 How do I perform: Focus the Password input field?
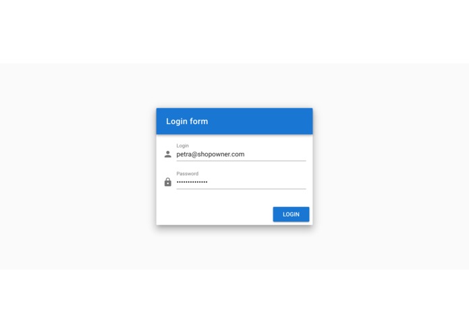241,182
